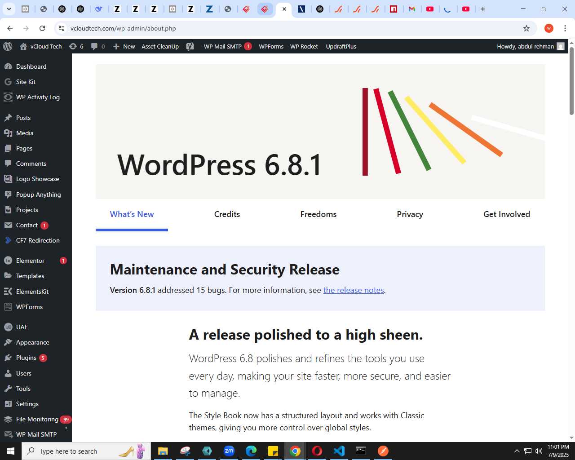Open WP Mail SMTP in admin bar

227,46
